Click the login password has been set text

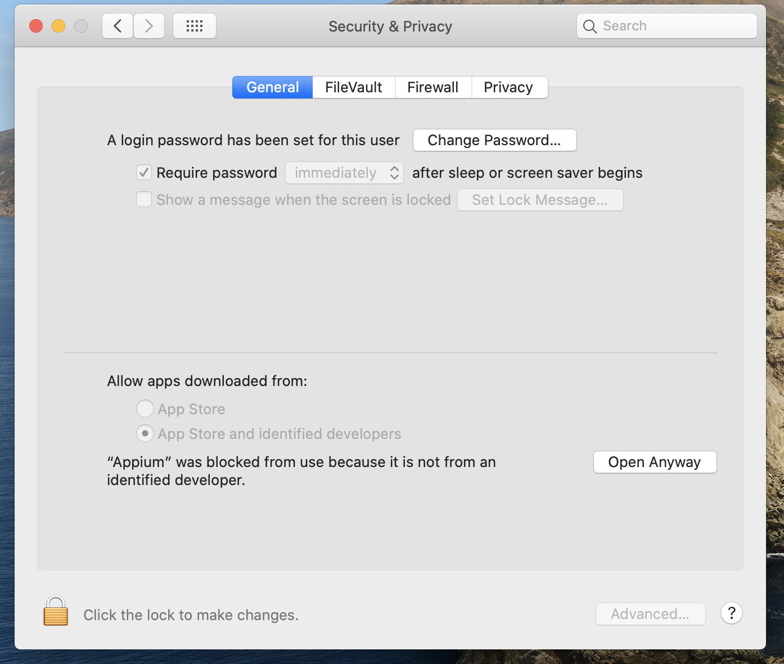click(x=253, y=140)
